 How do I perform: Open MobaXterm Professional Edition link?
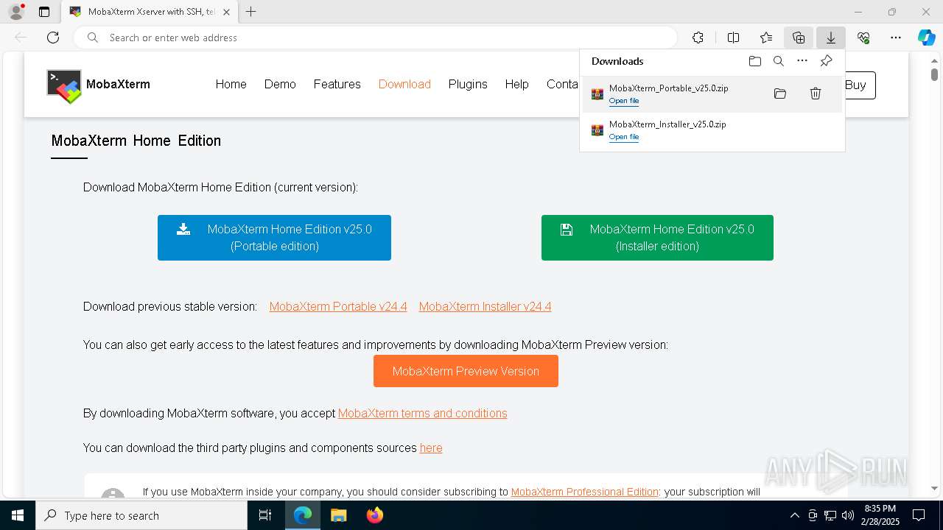click(x=584, y=492)
